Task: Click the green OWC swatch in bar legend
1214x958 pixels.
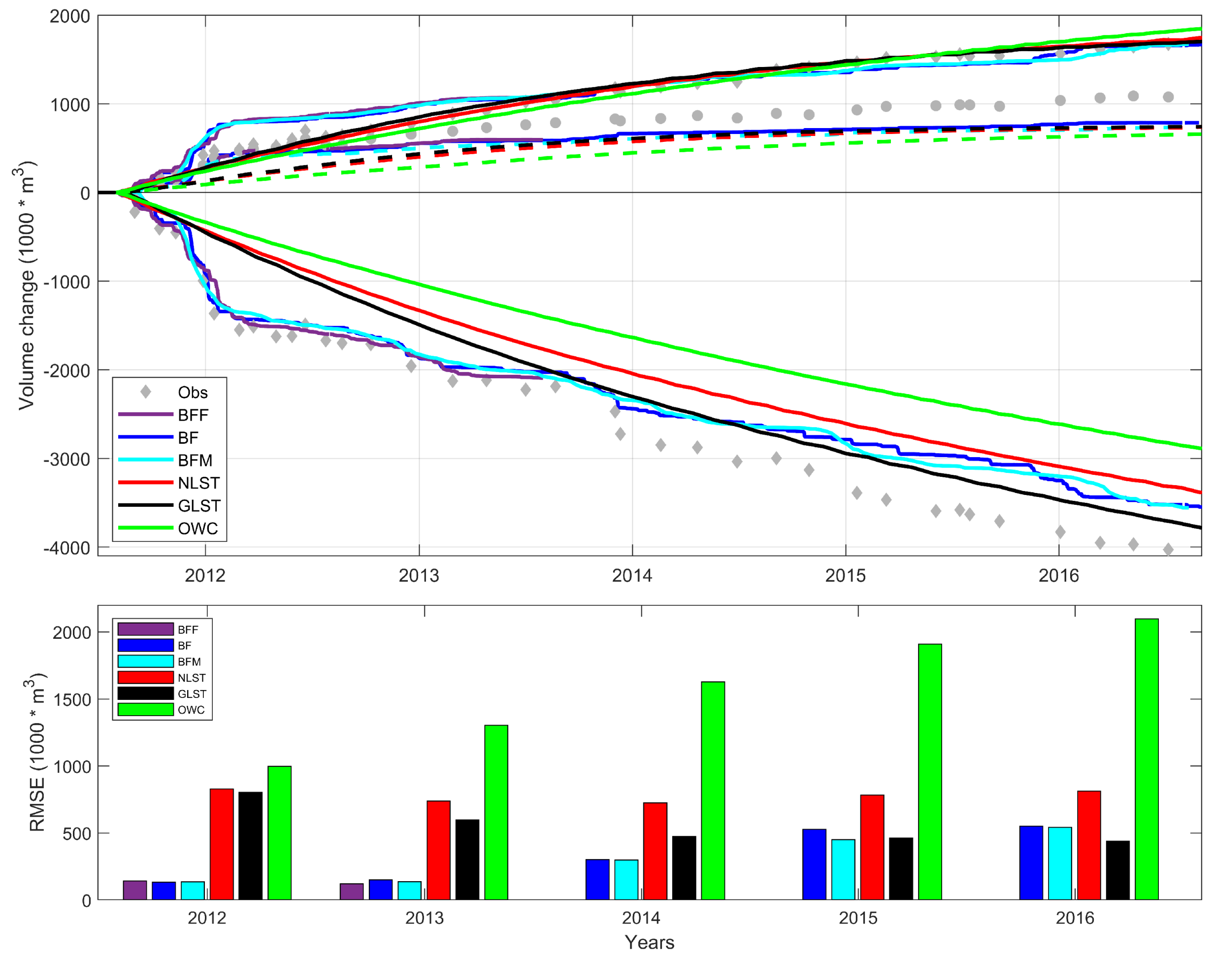Action: (x=146, y=710)
